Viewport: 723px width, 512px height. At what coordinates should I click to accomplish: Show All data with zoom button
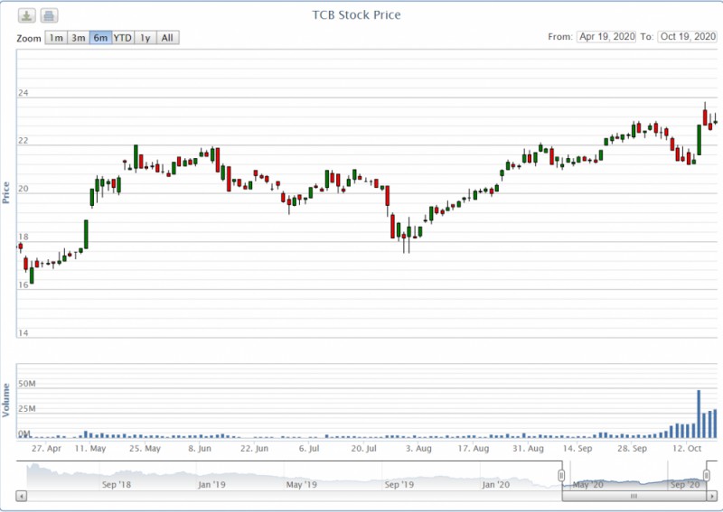click(167, 38)
